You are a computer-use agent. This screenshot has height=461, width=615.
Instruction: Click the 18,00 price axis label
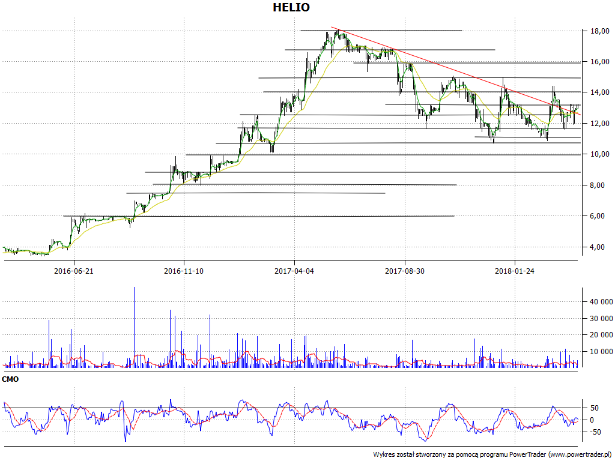[x=600, y=31]
